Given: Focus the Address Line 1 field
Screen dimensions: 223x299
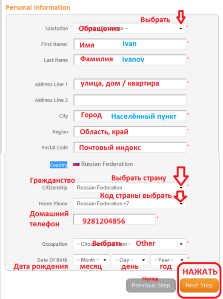Looking at the screenshot, I should click(130, 84).
